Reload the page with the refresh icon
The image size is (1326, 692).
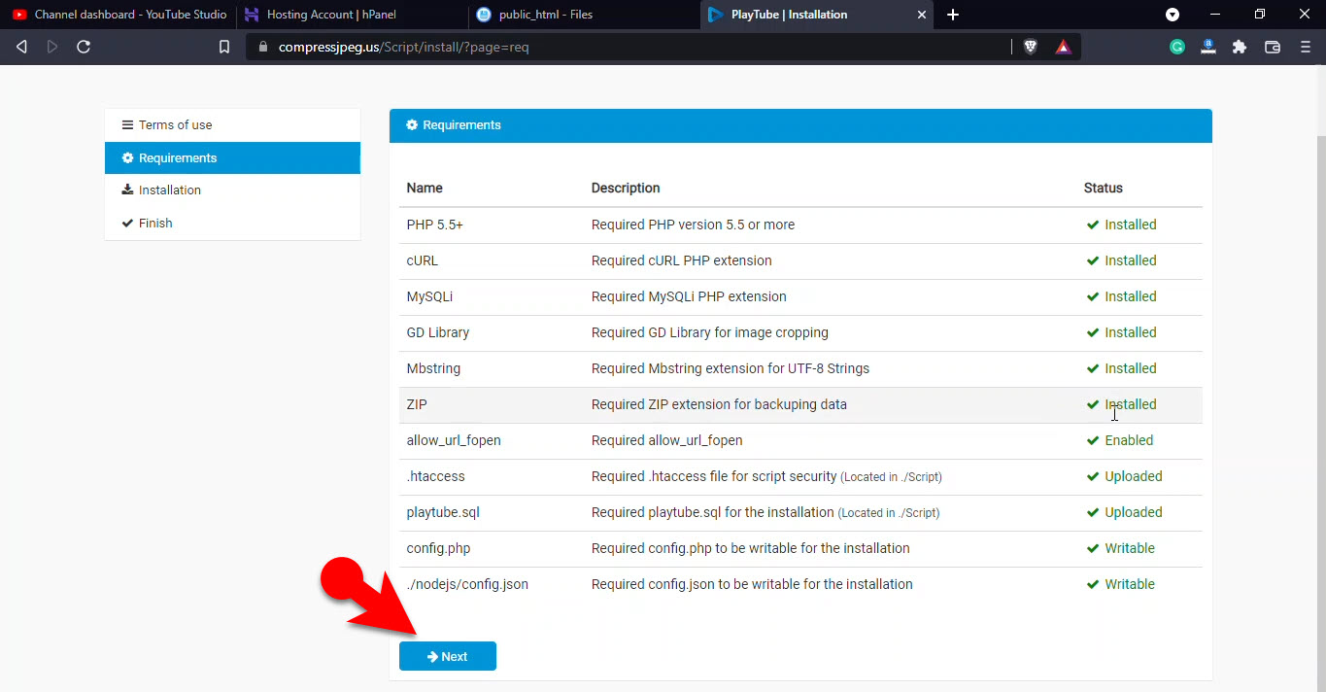[84, 47]
